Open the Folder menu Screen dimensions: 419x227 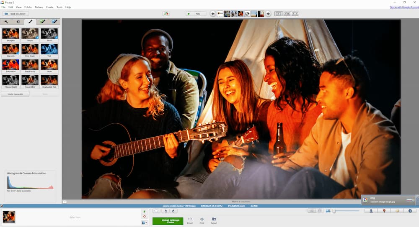(x=28, y=7)
